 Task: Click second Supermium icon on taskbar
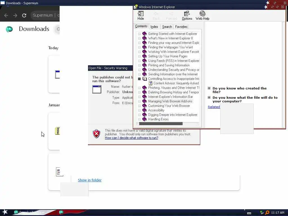(61, 212)
